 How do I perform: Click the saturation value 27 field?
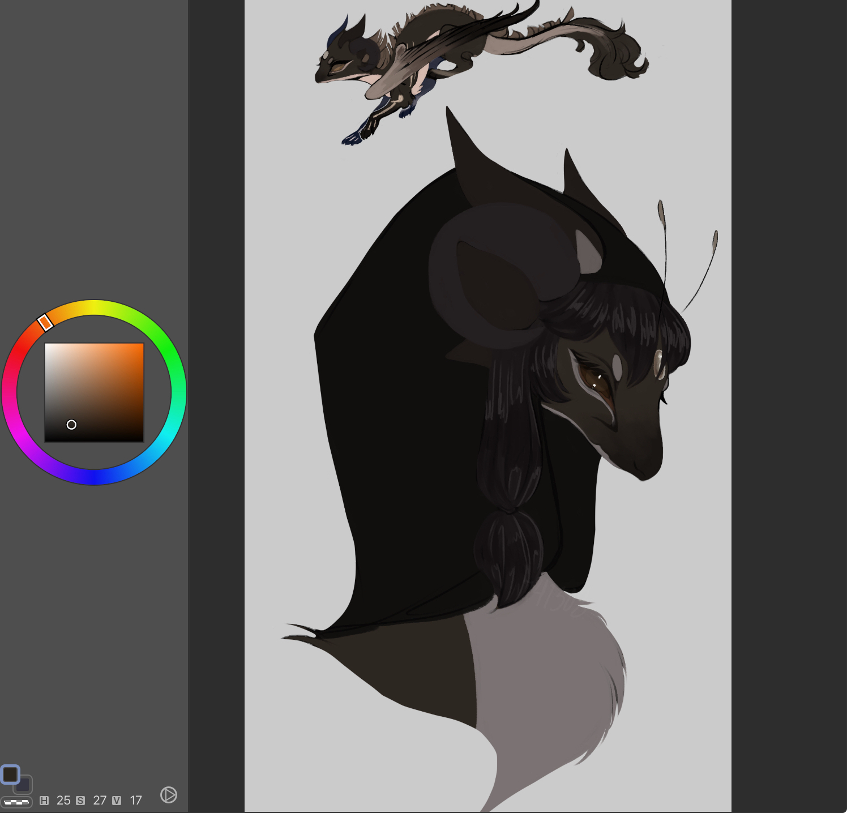[100, 801]
